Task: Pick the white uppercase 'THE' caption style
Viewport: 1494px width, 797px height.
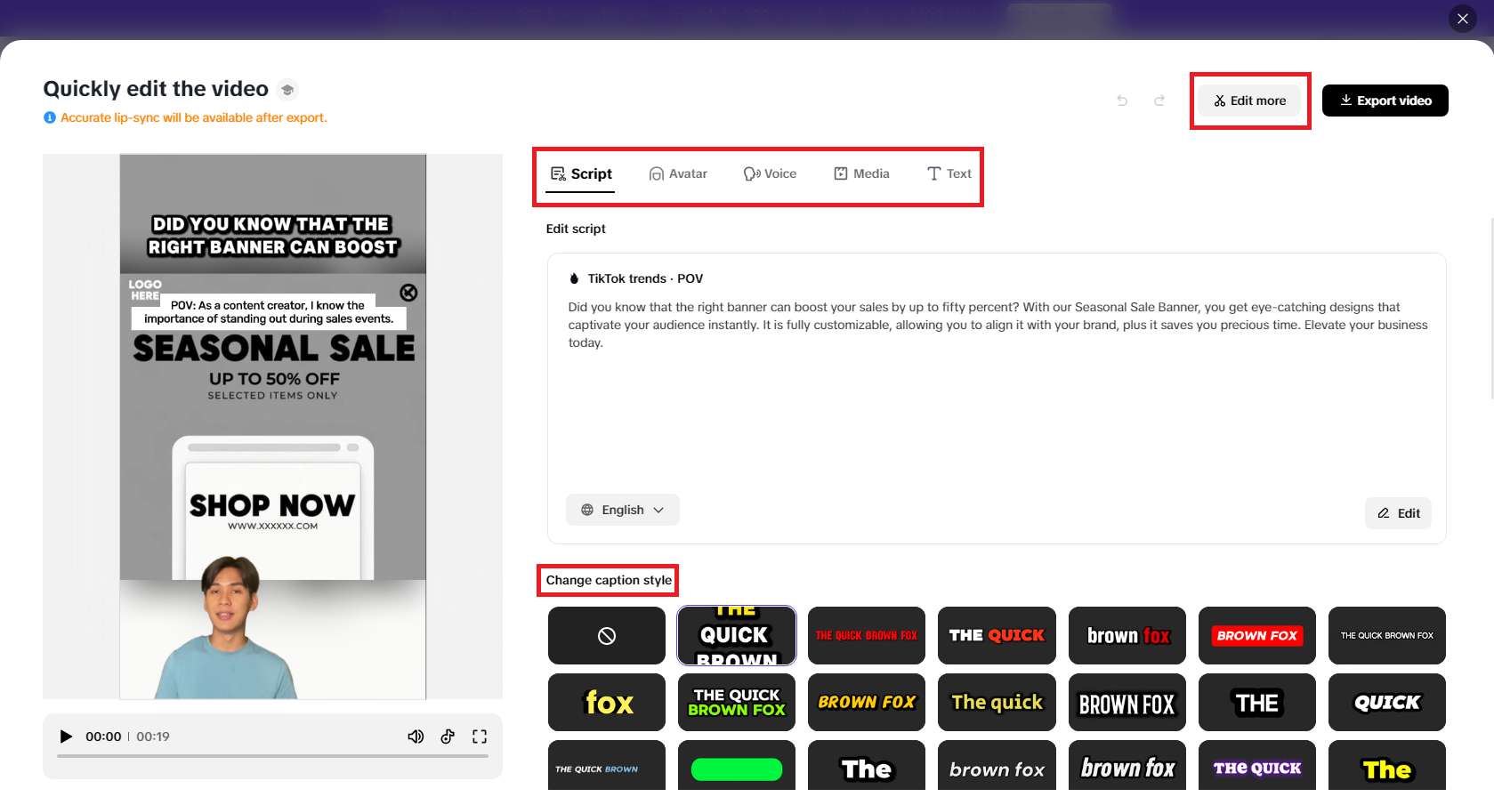Action: click(x=1257, y=702)
